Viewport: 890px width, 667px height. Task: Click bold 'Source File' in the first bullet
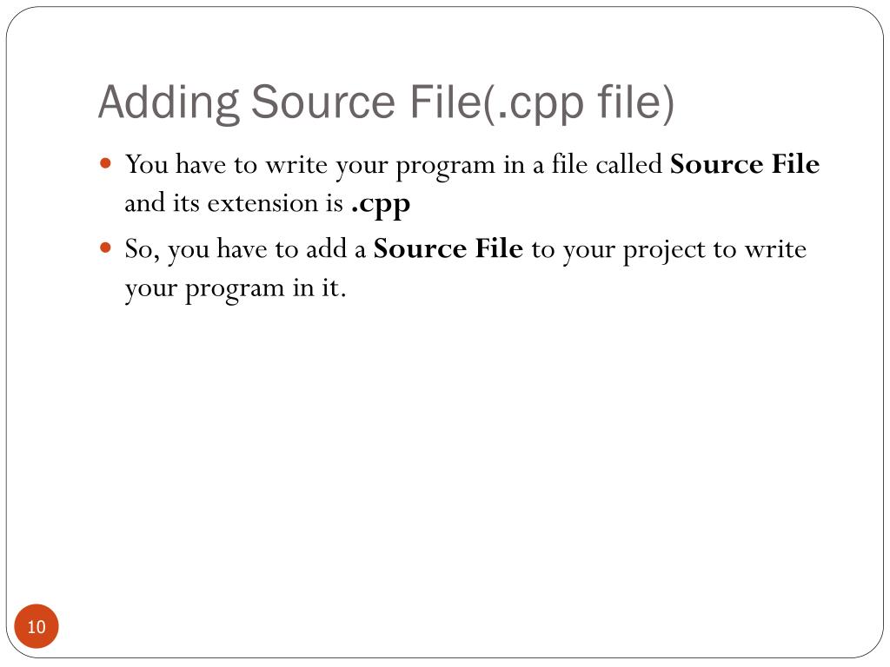point(745,164)
